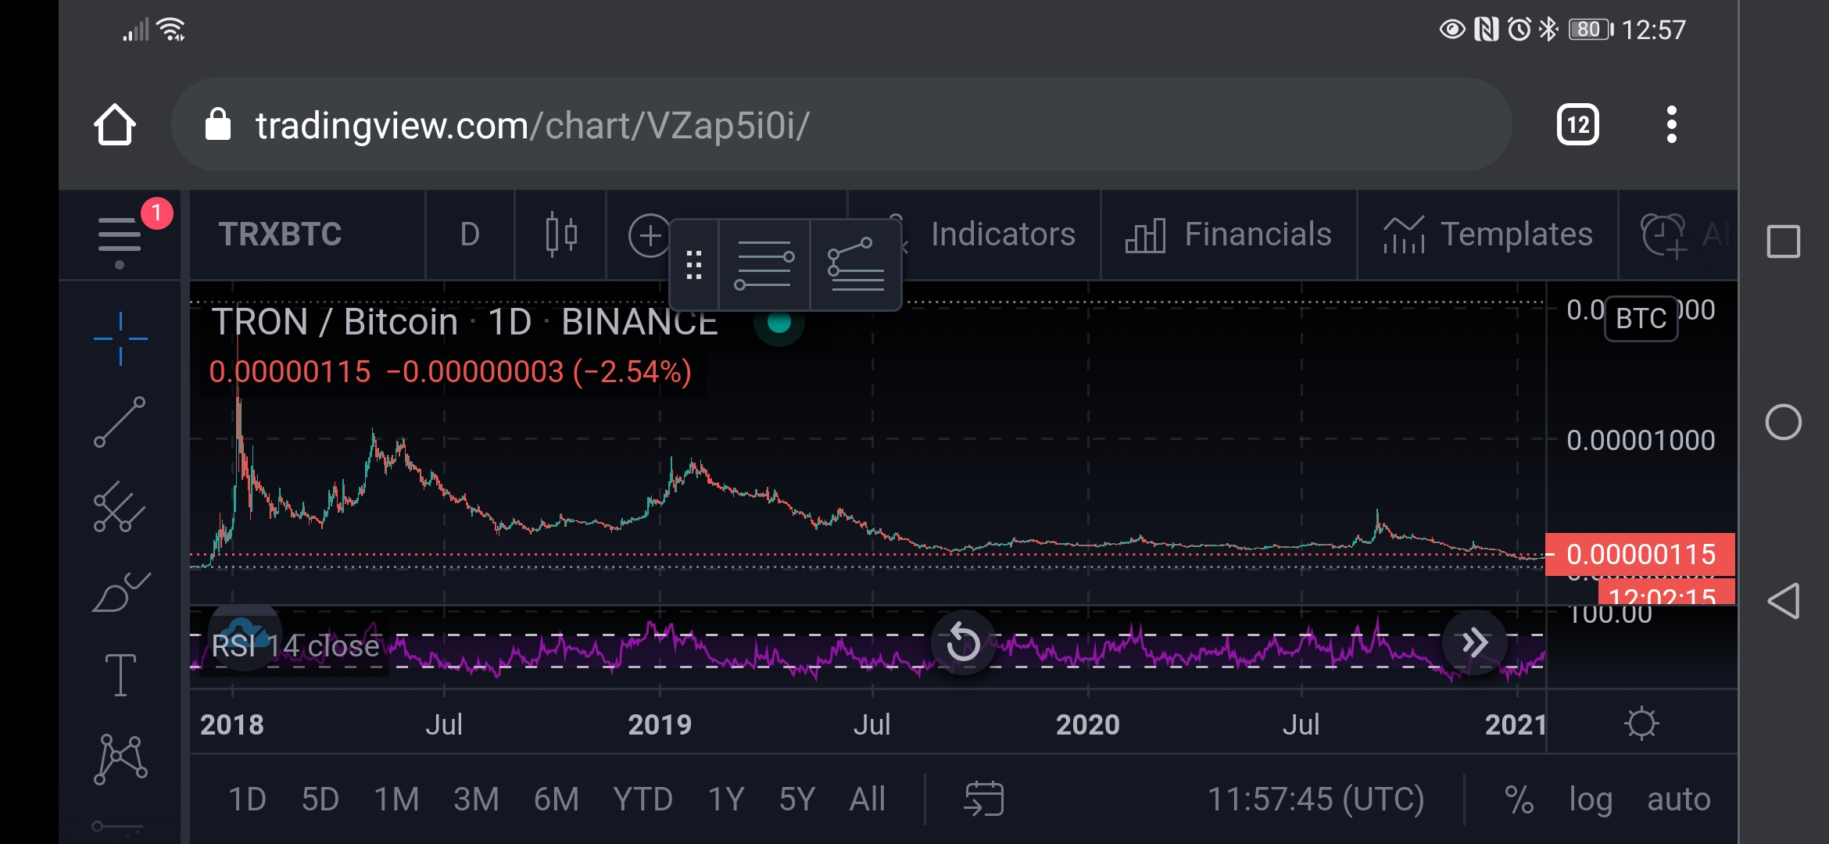This screenshot has width=1829, height=844.
Task: Open the timezone menu 11:57:45 (UTC)
Action: point(1316,799)
